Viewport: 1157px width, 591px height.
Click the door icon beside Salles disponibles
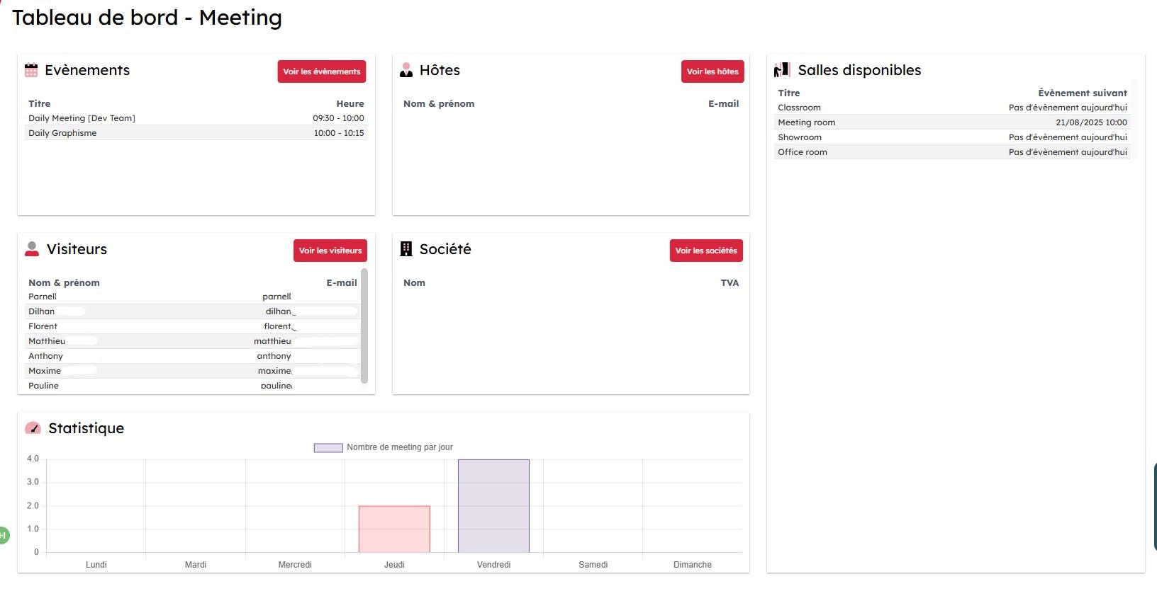point(781,70)
